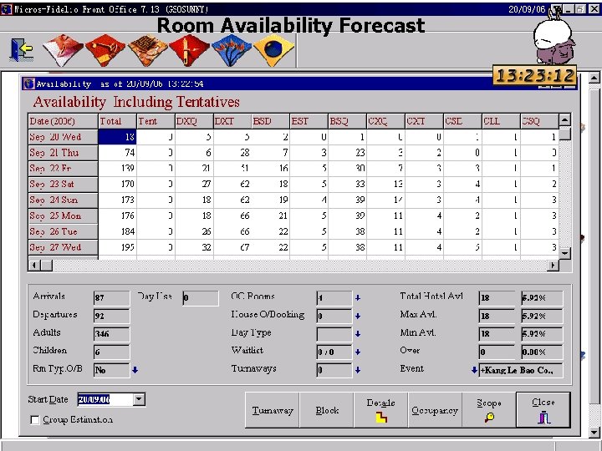Click the Start Date input field
602x451 pixels.
coord(105,399)
